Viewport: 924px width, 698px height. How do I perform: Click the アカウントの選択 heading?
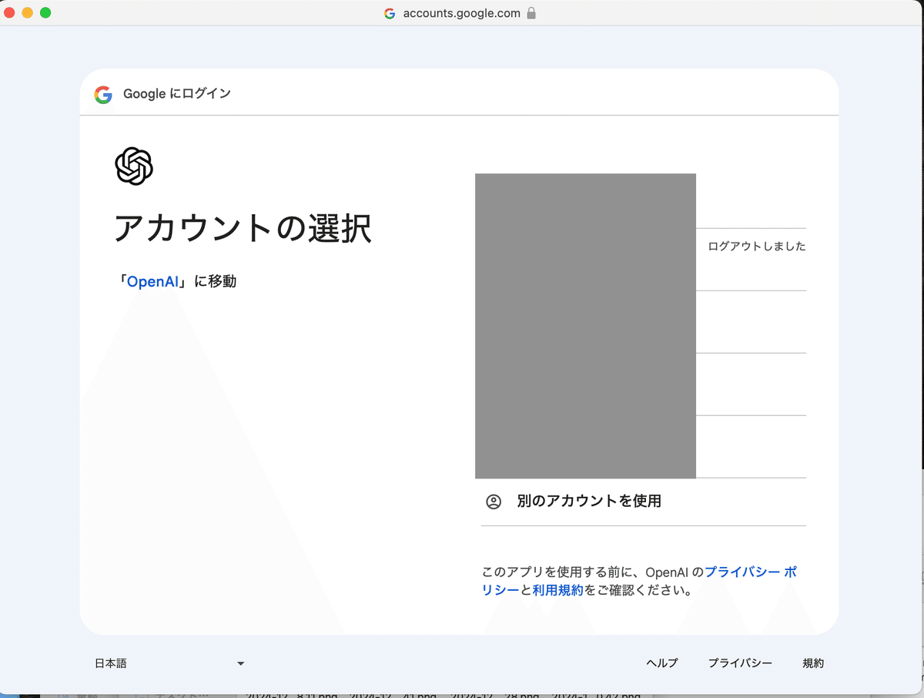243,229
